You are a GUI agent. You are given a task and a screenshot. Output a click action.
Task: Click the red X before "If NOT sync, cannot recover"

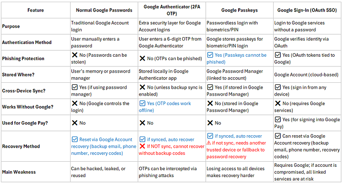142,146
